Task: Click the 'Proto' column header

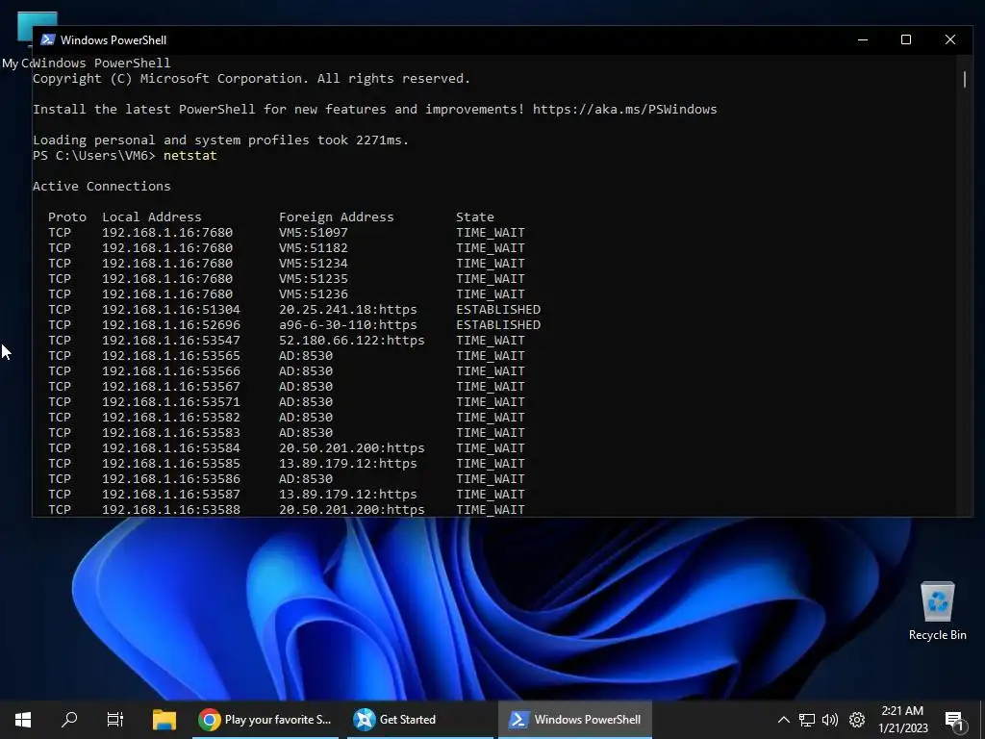Action: click(x=67, y=217)
